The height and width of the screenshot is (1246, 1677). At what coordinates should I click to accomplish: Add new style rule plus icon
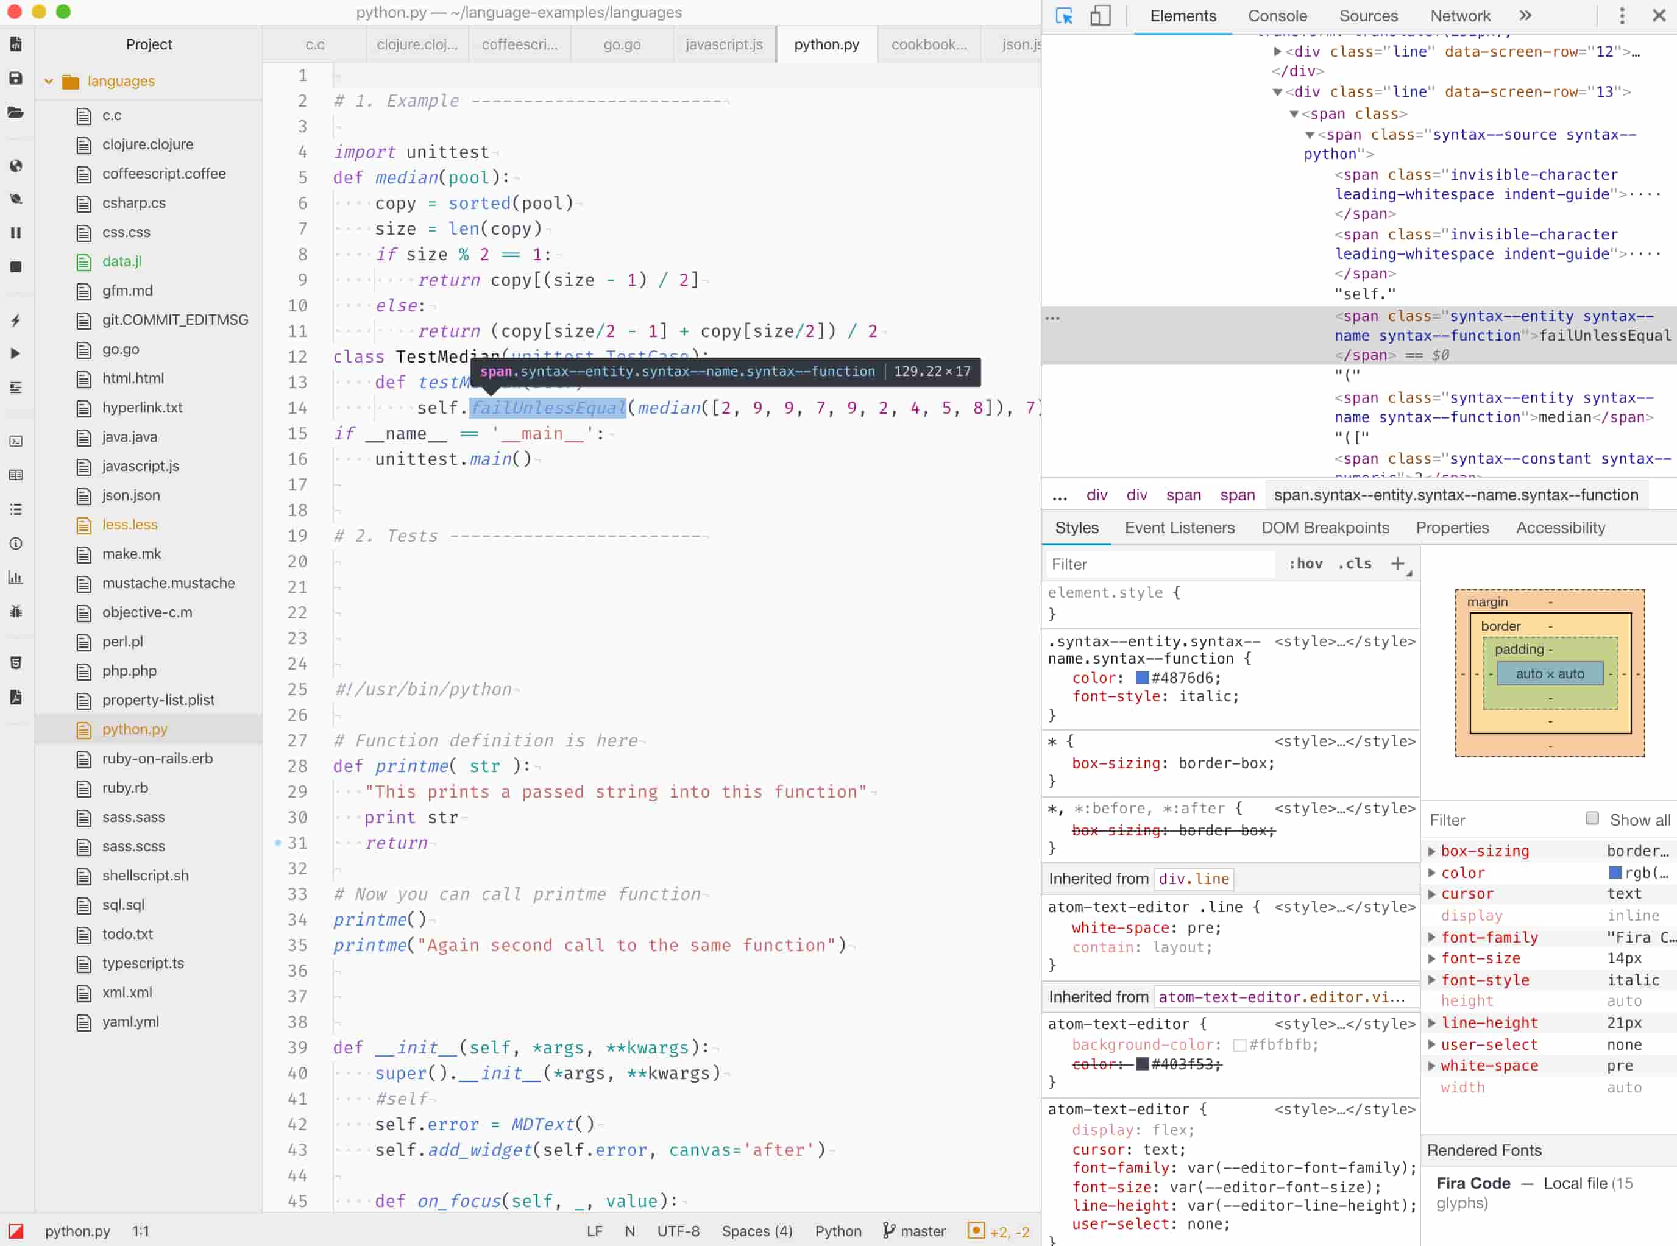(1398, 564)
